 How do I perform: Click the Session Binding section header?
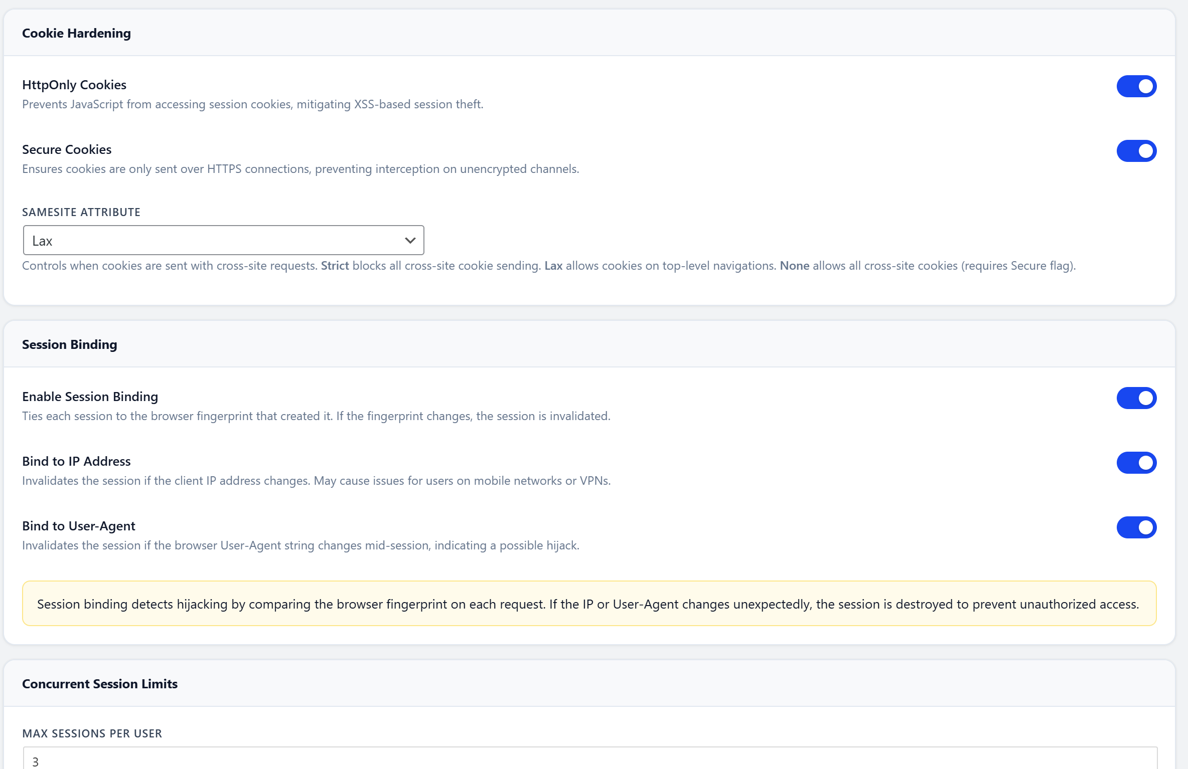[x=69, y=344]
